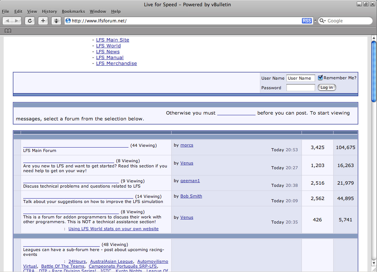This screenshot has width=377, height=272.
Task: Click the 'Today 20:53' timestamp
Action: click(285, 150)
